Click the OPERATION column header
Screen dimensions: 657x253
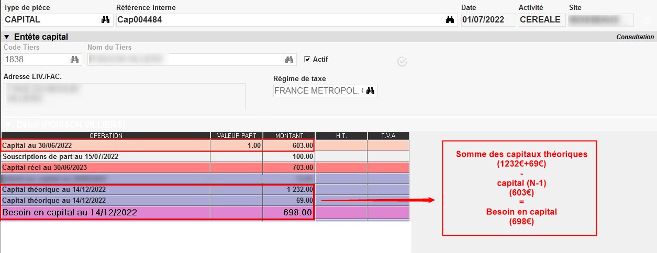click(105, 136)
